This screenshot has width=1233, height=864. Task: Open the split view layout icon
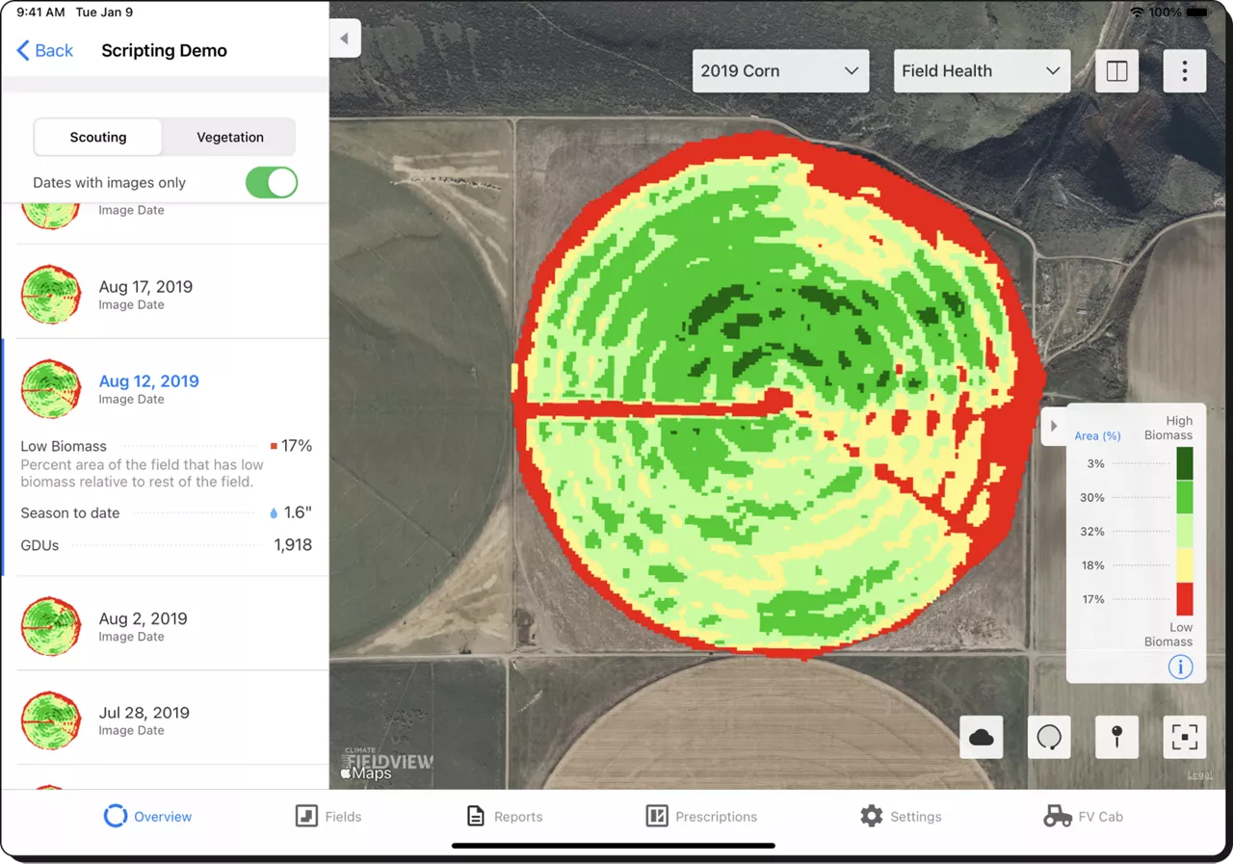click(1116, 71)
